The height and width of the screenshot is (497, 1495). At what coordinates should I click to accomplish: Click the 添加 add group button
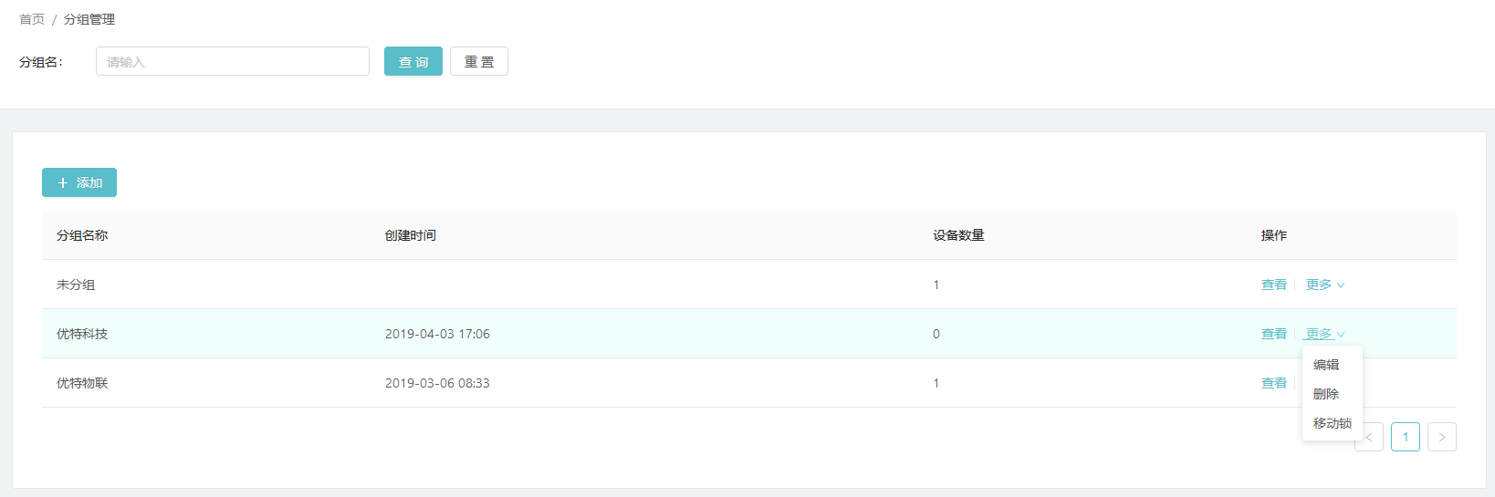pos(79,182)
